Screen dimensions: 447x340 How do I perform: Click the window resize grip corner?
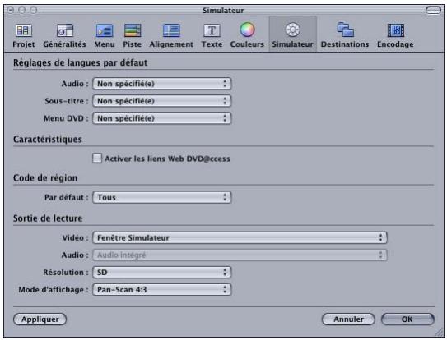click(x=440, y=333)
